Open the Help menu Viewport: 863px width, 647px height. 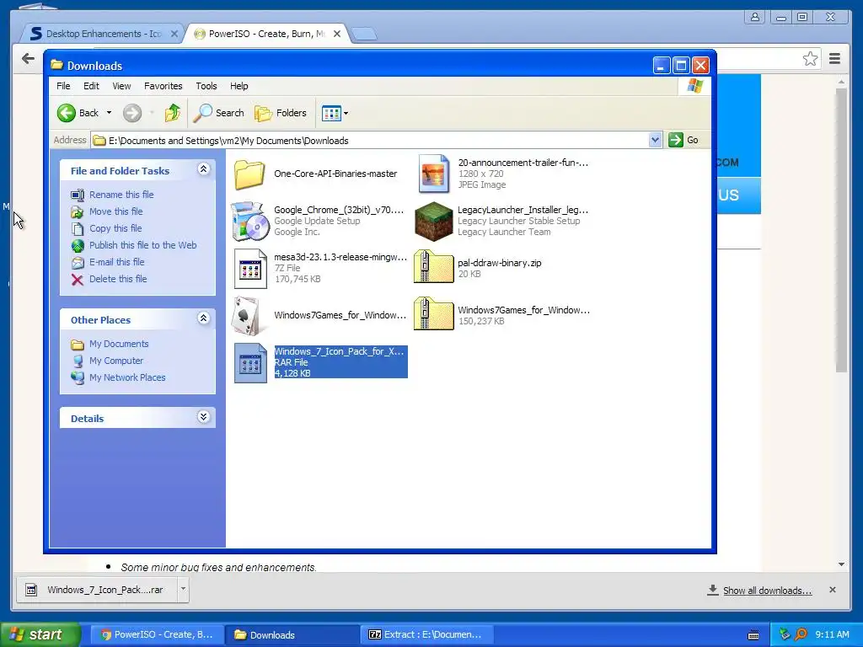pyautogui.click(x=239, y=86)
